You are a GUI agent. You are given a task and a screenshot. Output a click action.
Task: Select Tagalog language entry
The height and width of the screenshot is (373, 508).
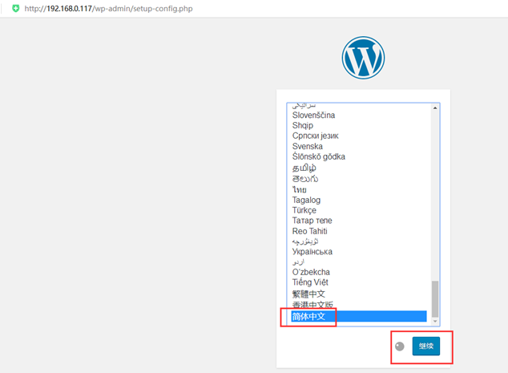[x=359, y=200]
